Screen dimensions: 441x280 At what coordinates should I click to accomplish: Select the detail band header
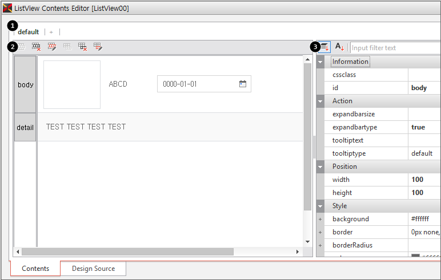(x=25, y=127)
